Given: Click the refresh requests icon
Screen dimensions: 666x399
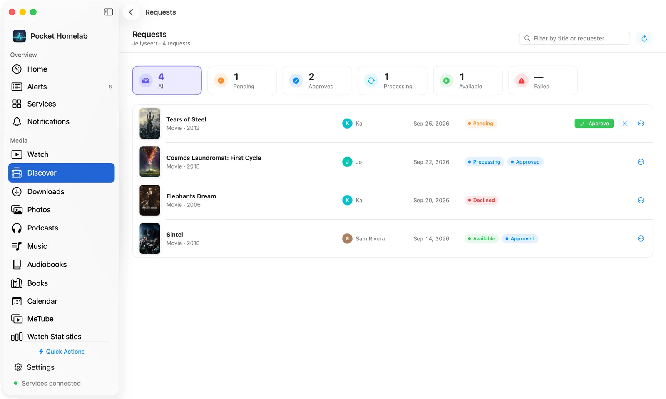Looking at the screenshot, I should [644, 38].
